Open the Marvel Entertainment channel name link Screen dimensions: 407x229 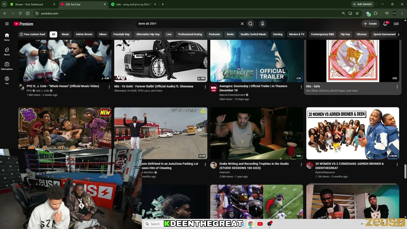point(232,95)
